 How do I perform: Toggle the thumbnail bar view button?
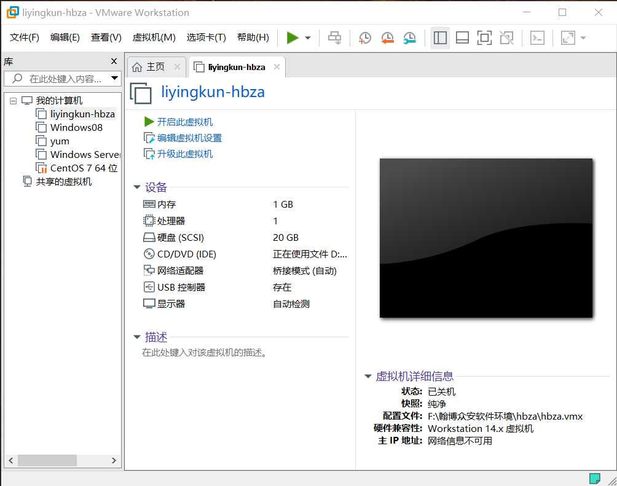click(x=462, y=38)
